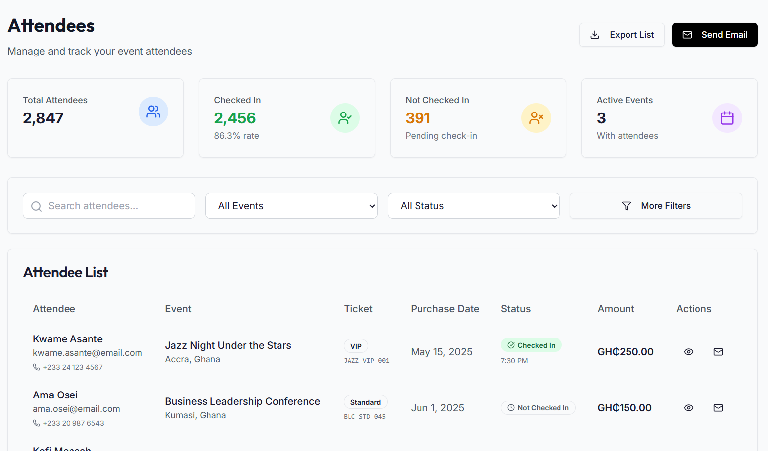Click the Total Attendees people icon
This screenshot has width=768, height=451.
coord(153,112)
